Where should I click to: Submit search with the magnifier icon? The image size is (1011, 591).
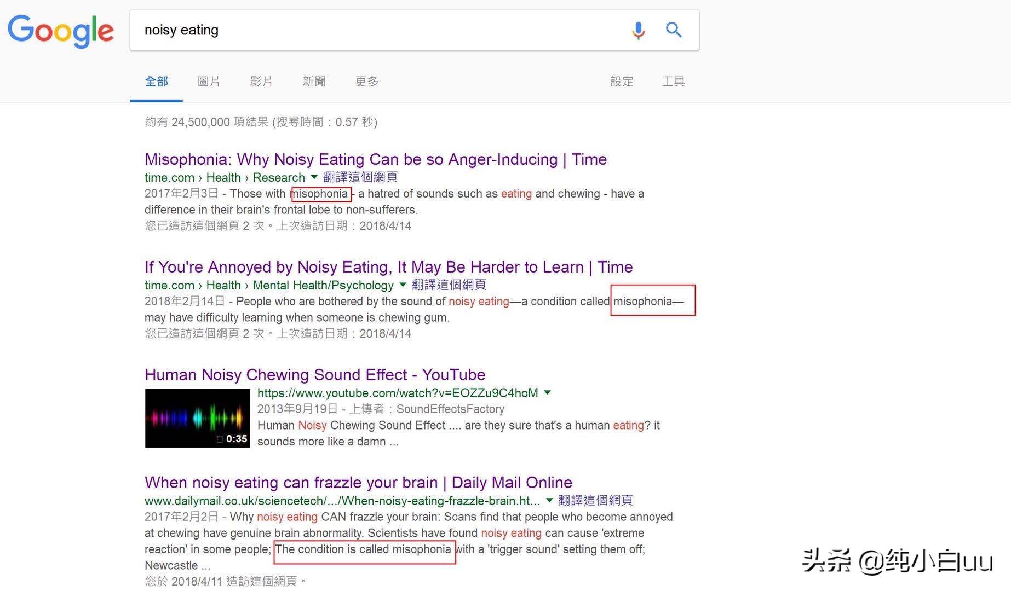point(674,30)
